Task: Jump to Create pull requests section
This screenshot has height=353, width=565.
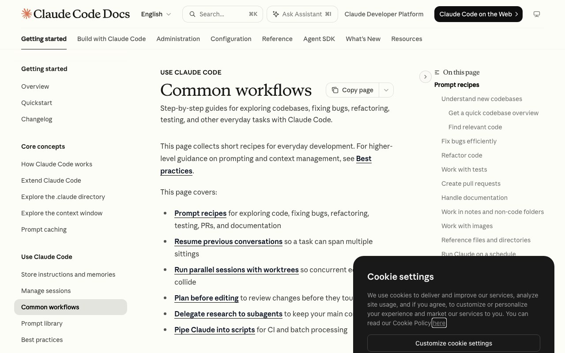Action: pyautogui.click(x=471, y=184)
